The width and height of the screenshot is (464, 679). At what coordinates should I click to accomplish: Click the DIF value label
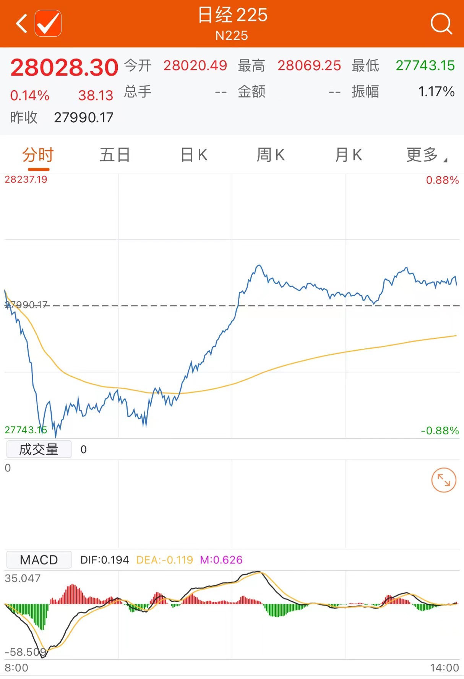(x=104, y=560)
